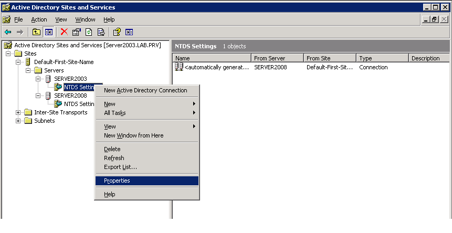The width and height of the screenshot is (452, 233).
Task: Click the Inter-Site Transports folder icon
Action: click(x=28, y=112)
